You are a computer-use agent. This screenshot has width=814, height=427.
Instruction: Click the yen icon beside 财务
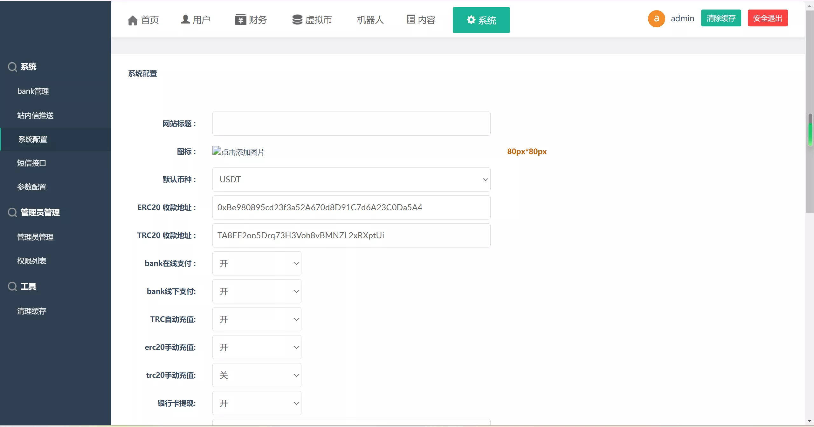pyautogui.click(x=241, y=20)
